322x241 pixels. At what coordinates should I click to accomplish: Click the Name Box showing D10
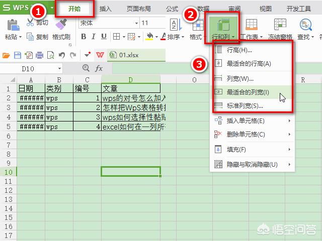pos(28,69)
